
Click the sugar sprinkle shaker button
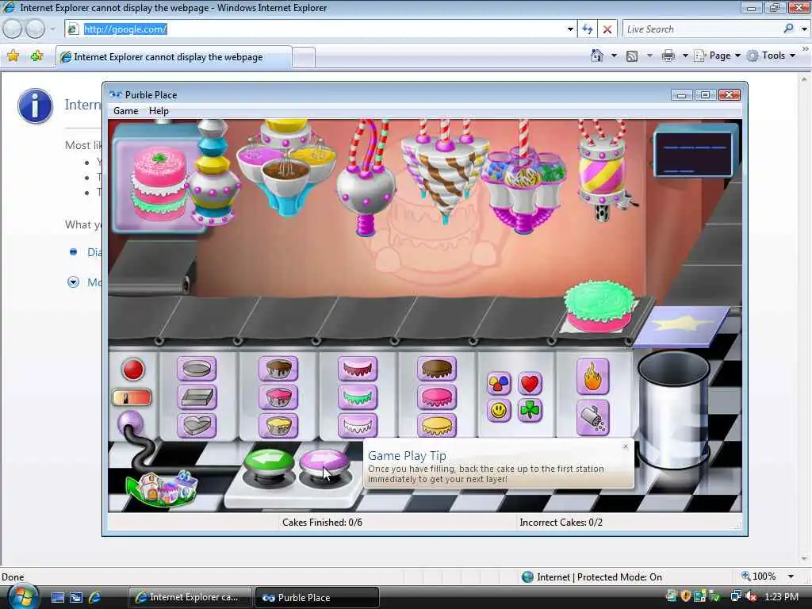pos(592,419)
